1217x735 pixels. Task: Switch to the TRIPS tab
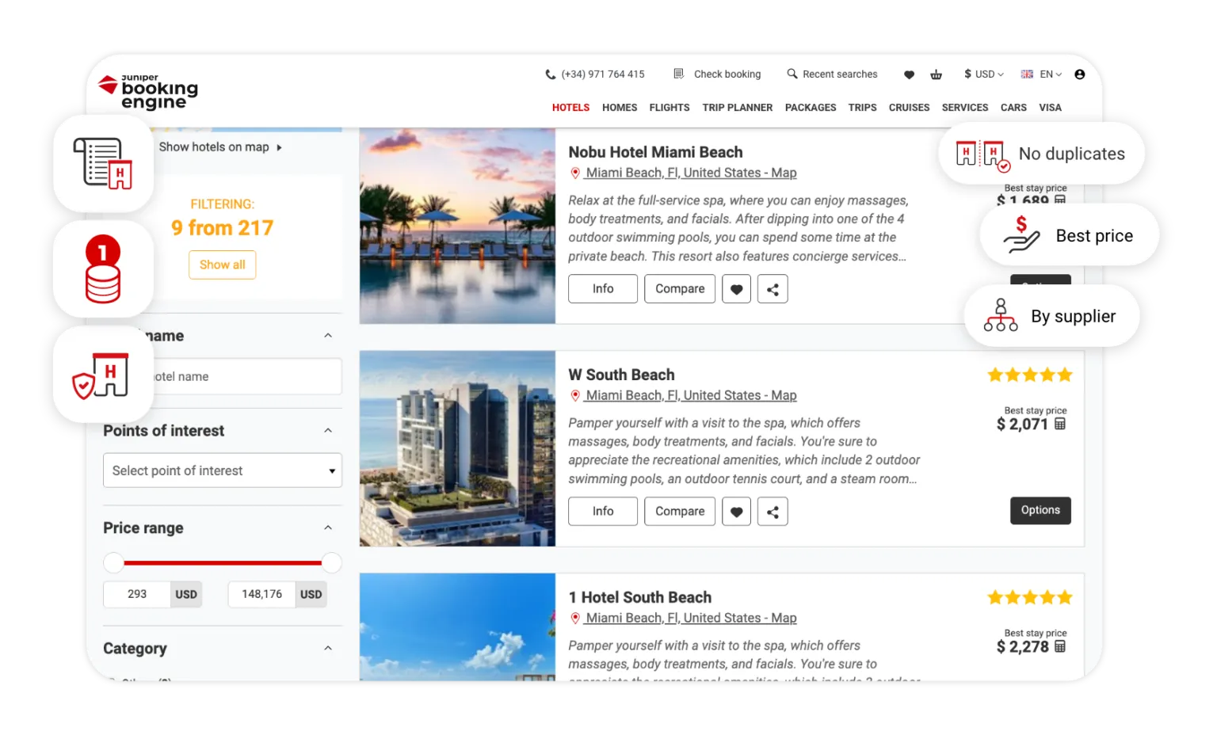pyautogui.click(x=863, y=108)
